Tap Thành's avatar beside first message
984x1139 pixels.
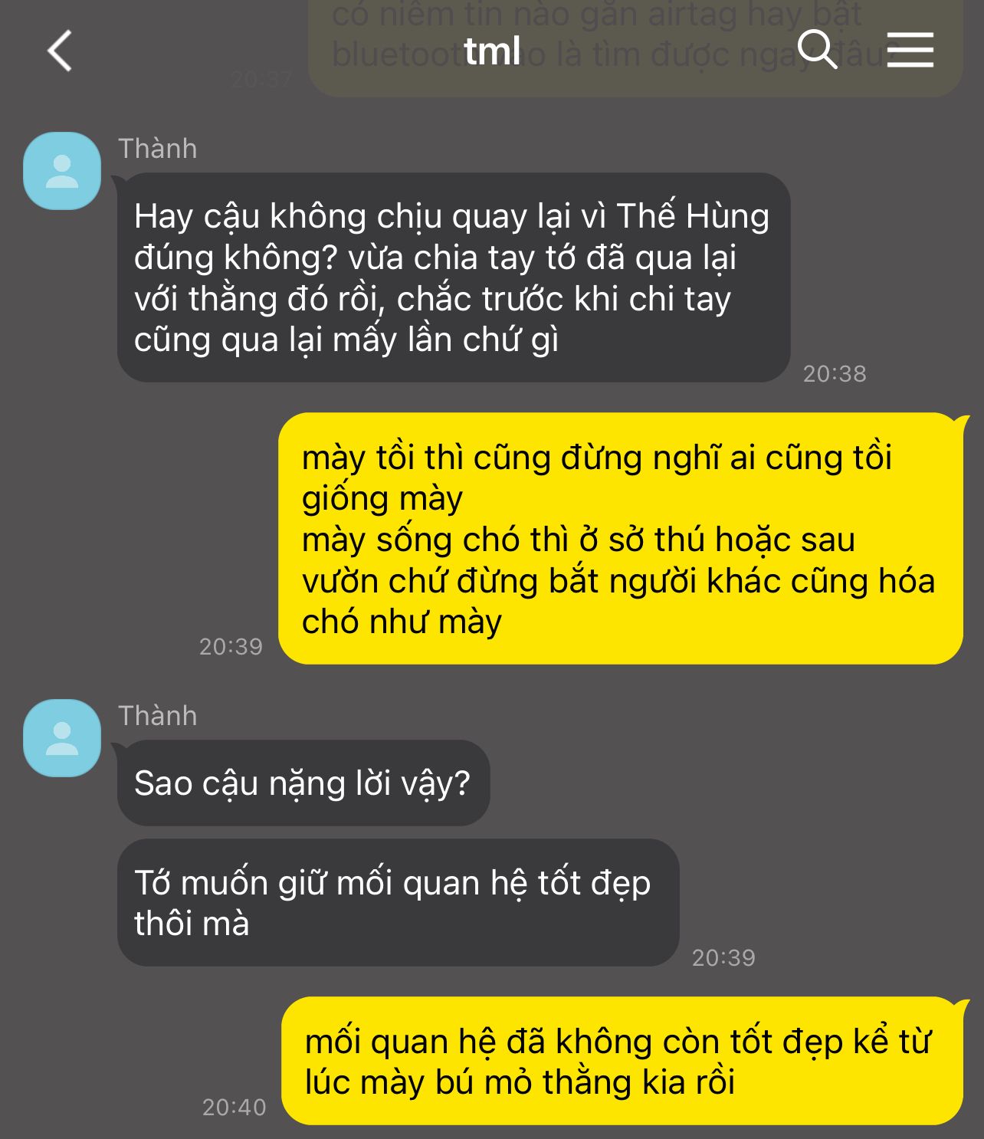pyautogui.click(x=62, y=170)
